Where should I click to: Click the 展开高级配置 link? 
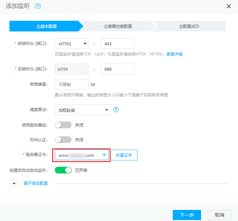point(36,183)
